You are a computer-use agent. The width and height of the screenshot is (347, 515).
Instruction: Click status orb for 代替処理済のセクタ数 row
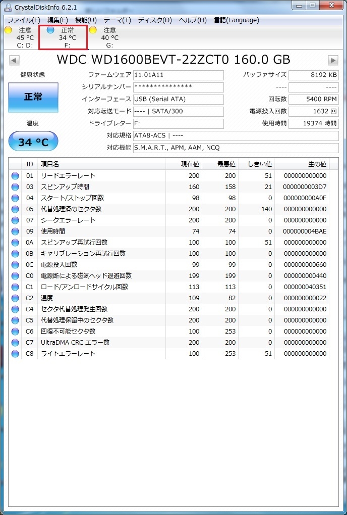pos(15,209)
